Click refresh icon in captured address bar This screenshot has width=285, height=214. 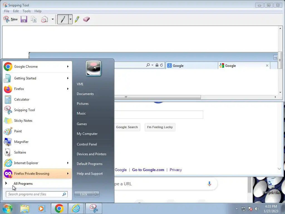point(161,65)
